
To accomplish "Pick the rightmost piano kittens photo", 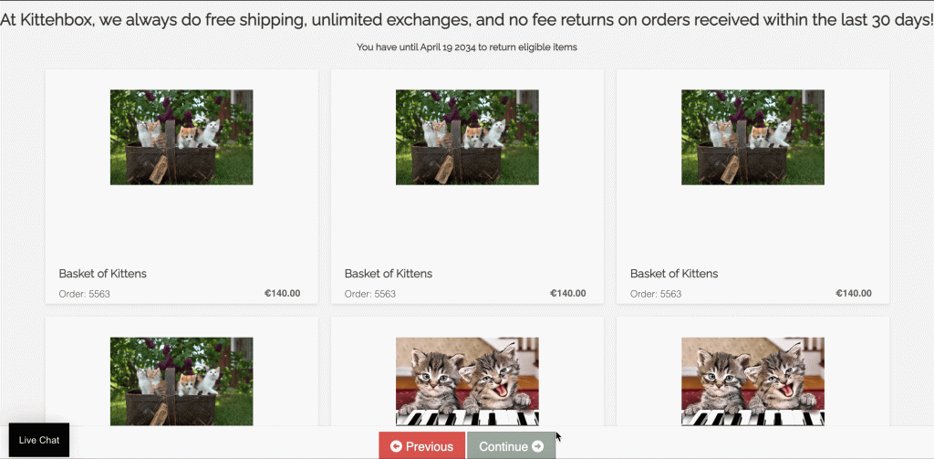I will pyautogui.click(x=752, y=381).
